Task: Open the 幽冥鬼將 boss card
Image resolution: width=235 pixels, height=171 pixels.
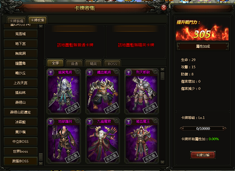Action: click(x=64, y=92)
